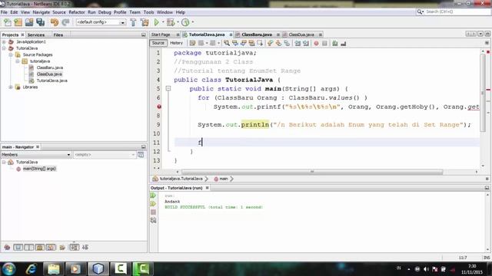Save all files using toolbar icon

point(41,22)
